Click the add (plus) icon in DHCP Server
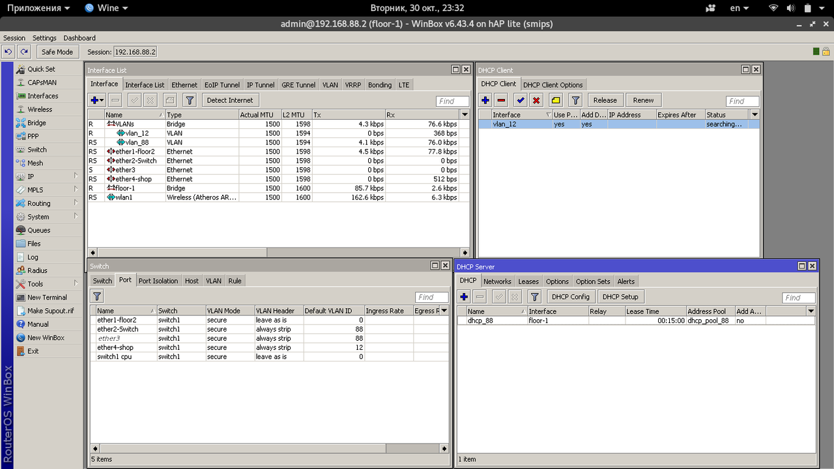The image size is (834, 469). pyautogui.click(x=464, y=297)
